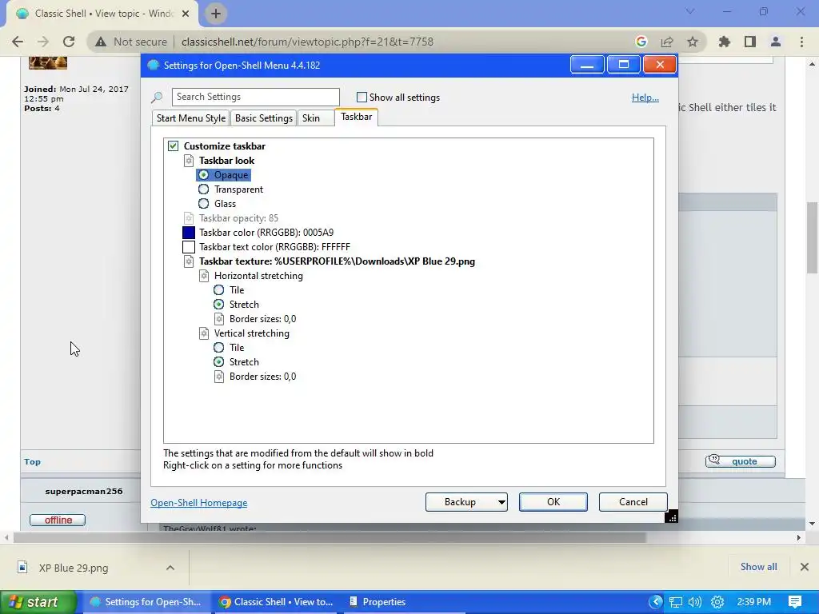Bookmark this page with the star

[x=693, y=42]
